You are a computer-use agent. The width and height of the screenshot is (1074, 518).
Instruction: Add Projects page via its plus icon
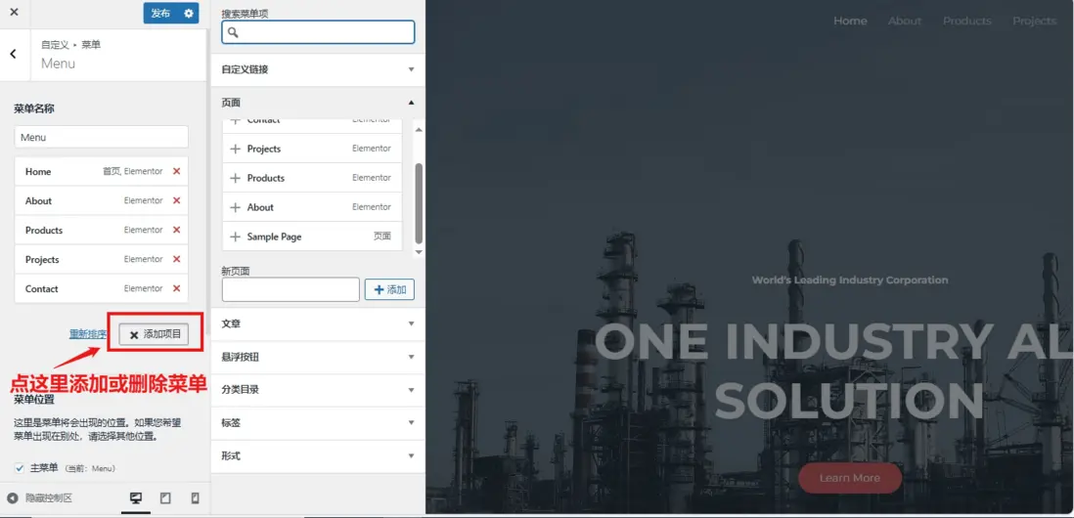tap(235, 149)
